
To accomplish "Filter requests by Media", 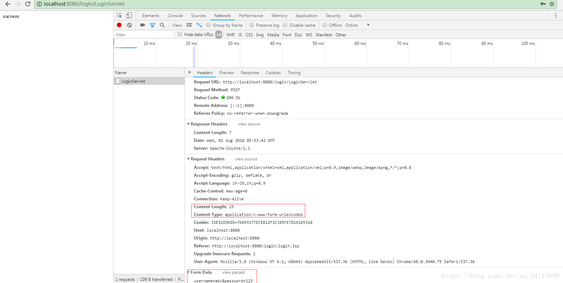I will tap(273, 35).
